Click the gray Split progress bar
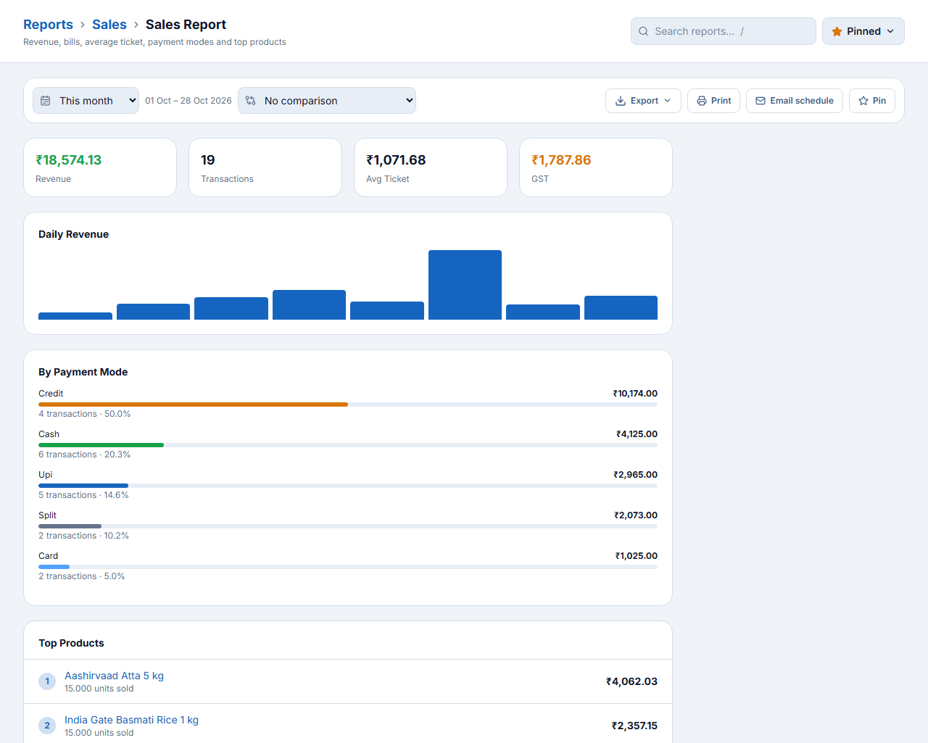The height and width of the screenshot is (743, 928). coord(70,526)
